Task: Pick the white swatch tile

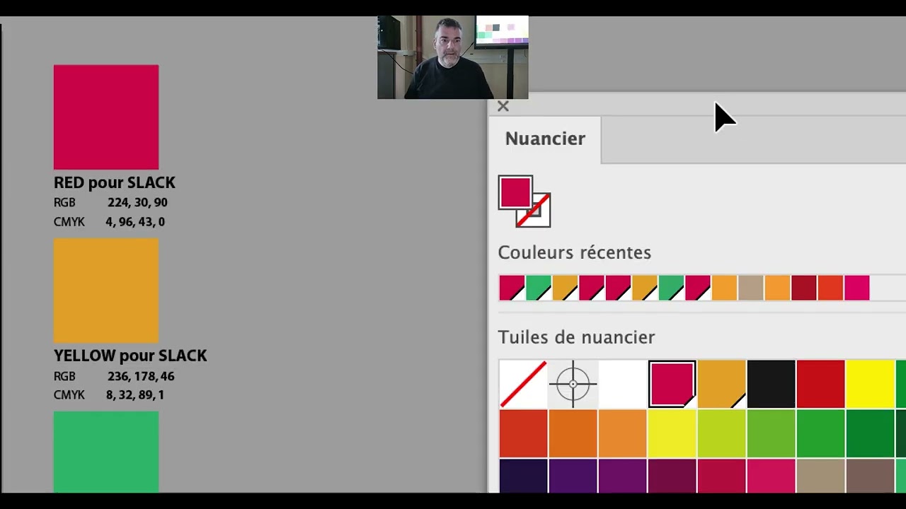Action: tap(622, 384)
